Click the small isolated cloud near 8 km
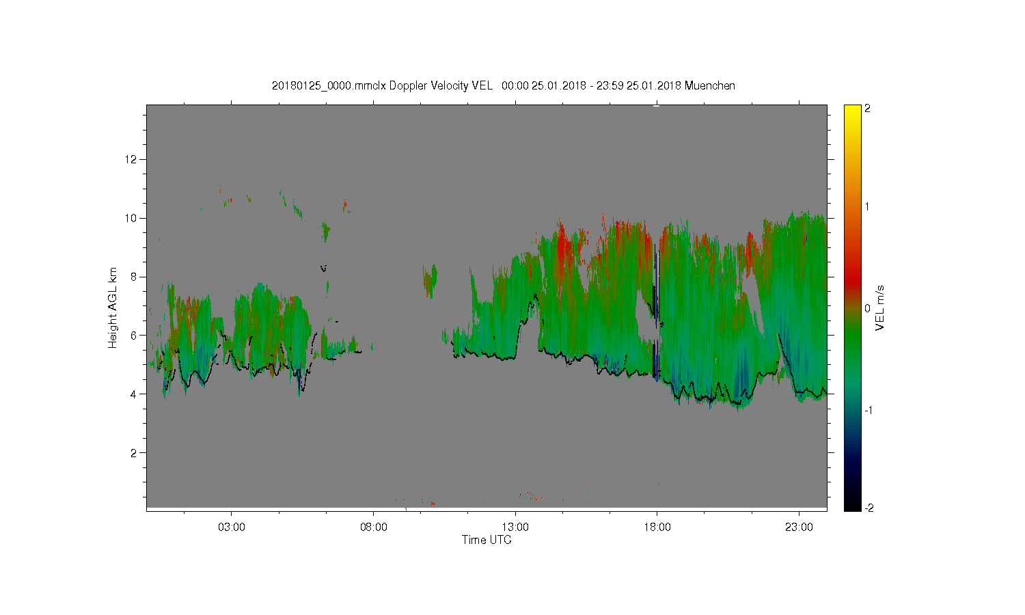 [430, 280]
